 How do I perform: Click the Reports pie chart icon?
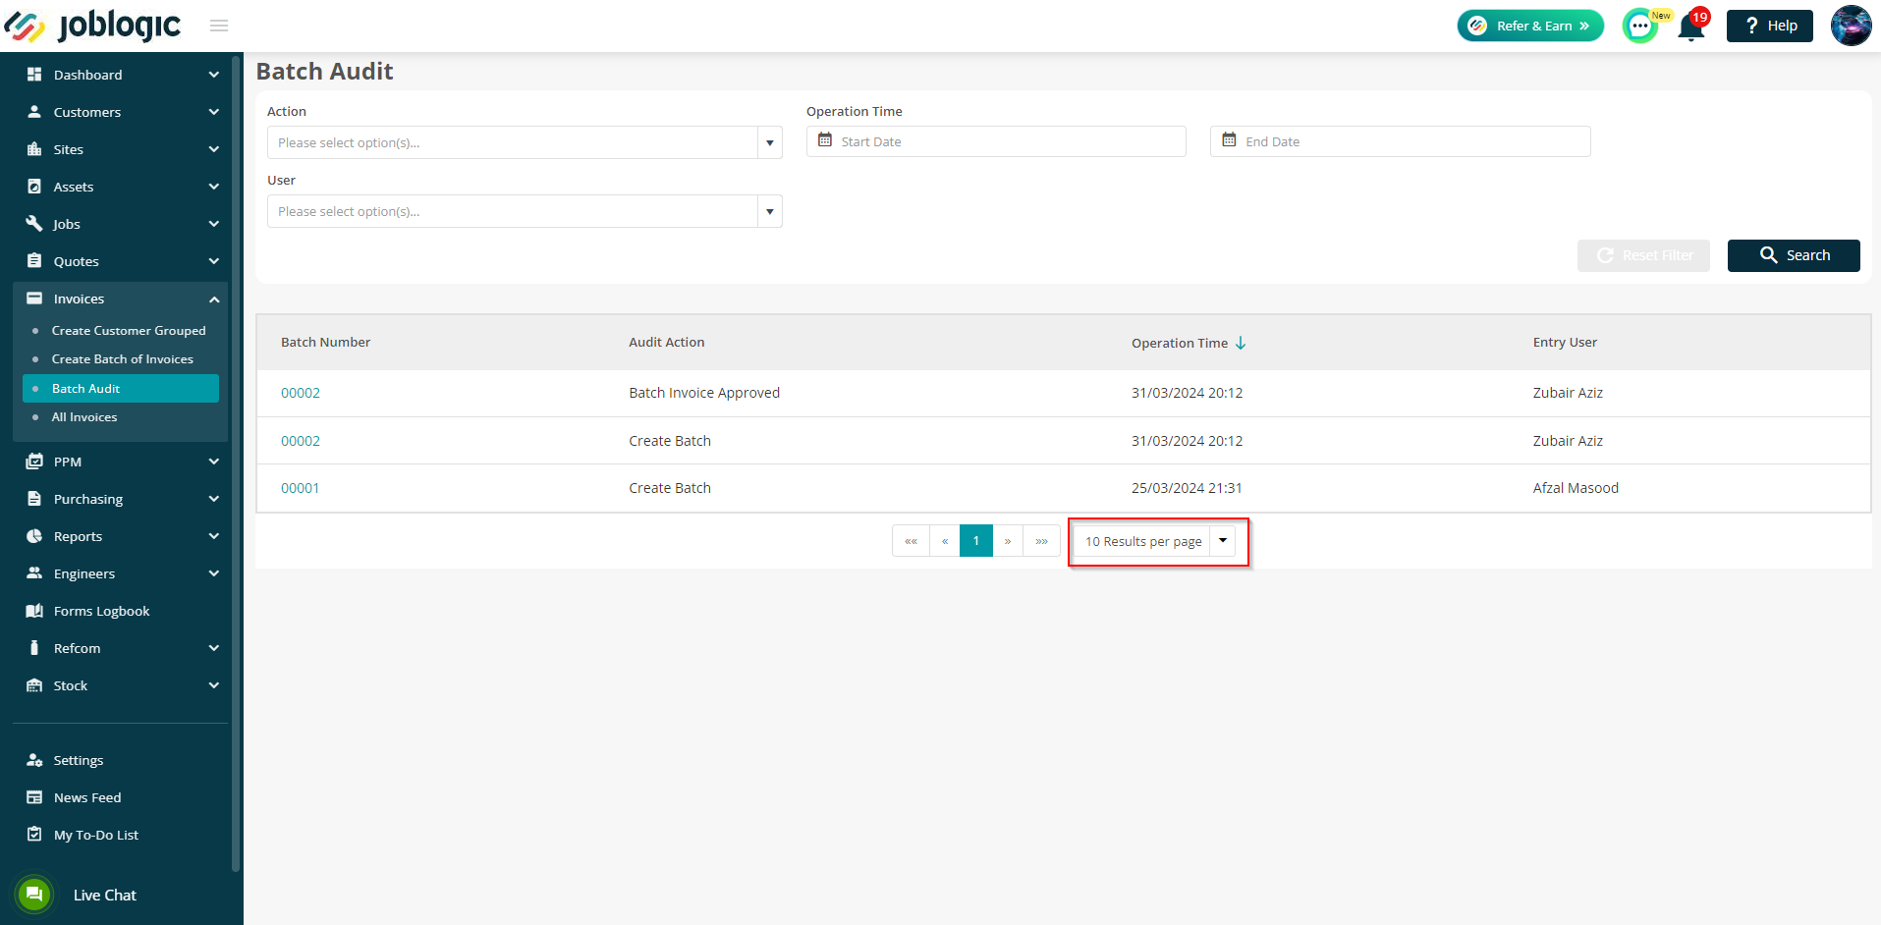tap(34, 536)
